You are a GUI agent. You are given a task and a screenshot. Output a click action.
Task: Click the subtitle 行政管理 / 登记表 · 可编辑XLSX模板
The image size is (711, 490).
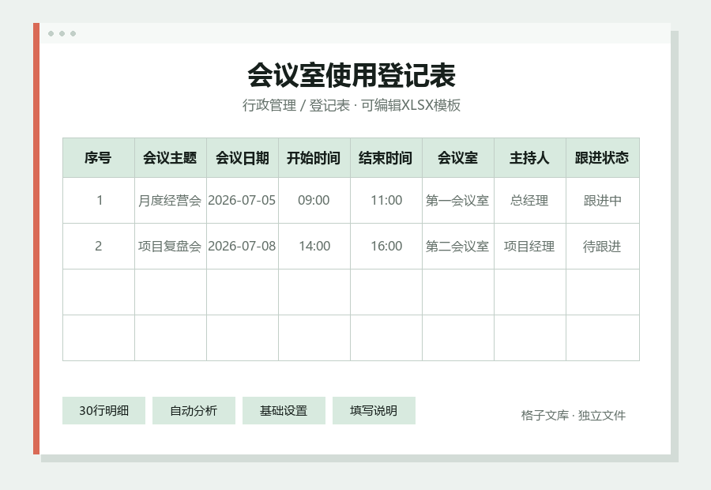pos(352,105)
